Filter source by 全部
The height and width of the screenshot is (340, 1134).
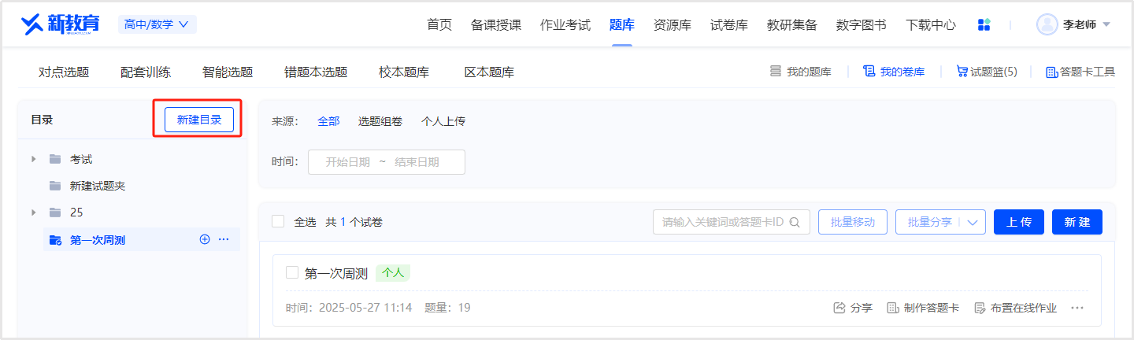(328, 121)
